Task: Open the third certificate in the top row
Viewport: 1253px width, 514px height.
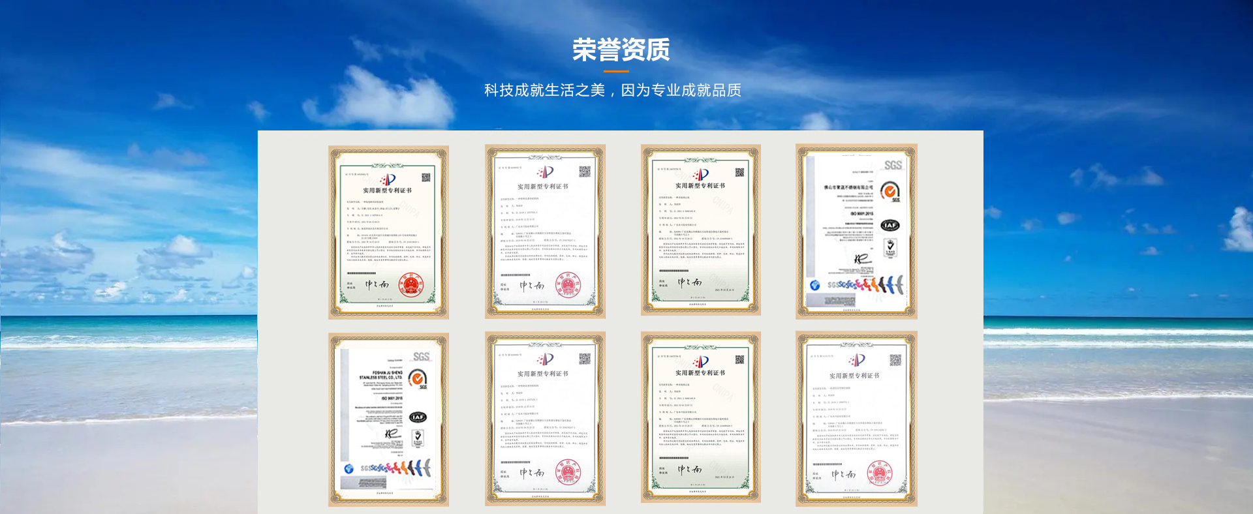Action: (700, 230)
